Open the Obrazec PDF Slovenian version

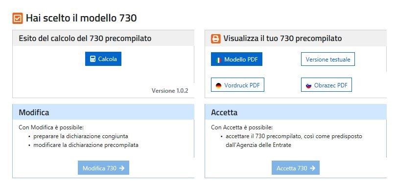coord(327,85)
